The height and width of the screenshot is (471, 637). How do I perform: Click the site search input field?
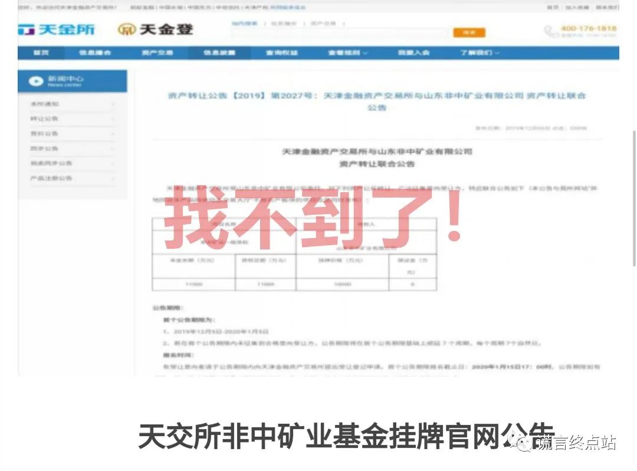(x=342, y=33)
